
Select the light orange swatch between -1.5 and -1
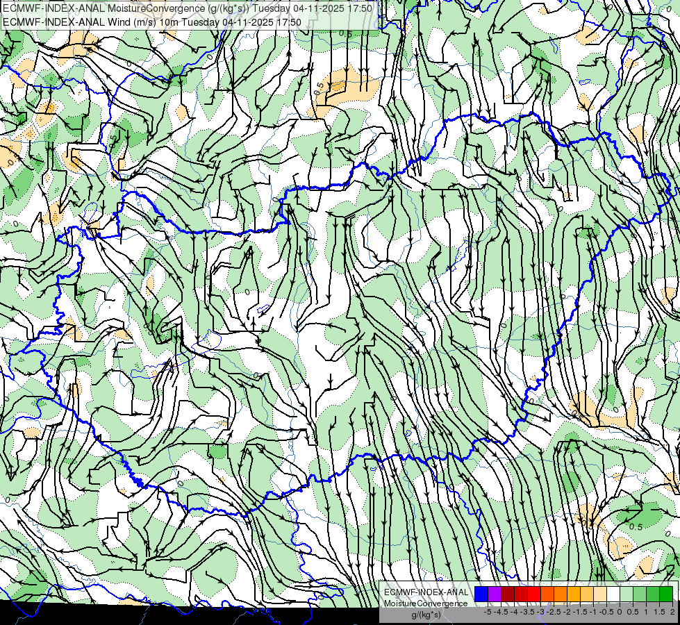pos(587,594)
